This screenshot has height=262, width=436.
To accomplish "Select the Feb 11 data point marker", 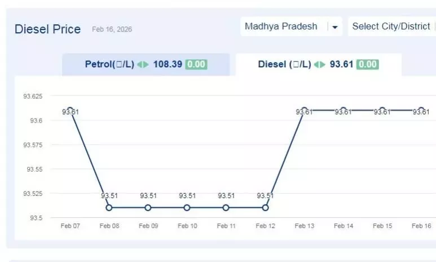I will pyautogui.click(x=226, y=208).
